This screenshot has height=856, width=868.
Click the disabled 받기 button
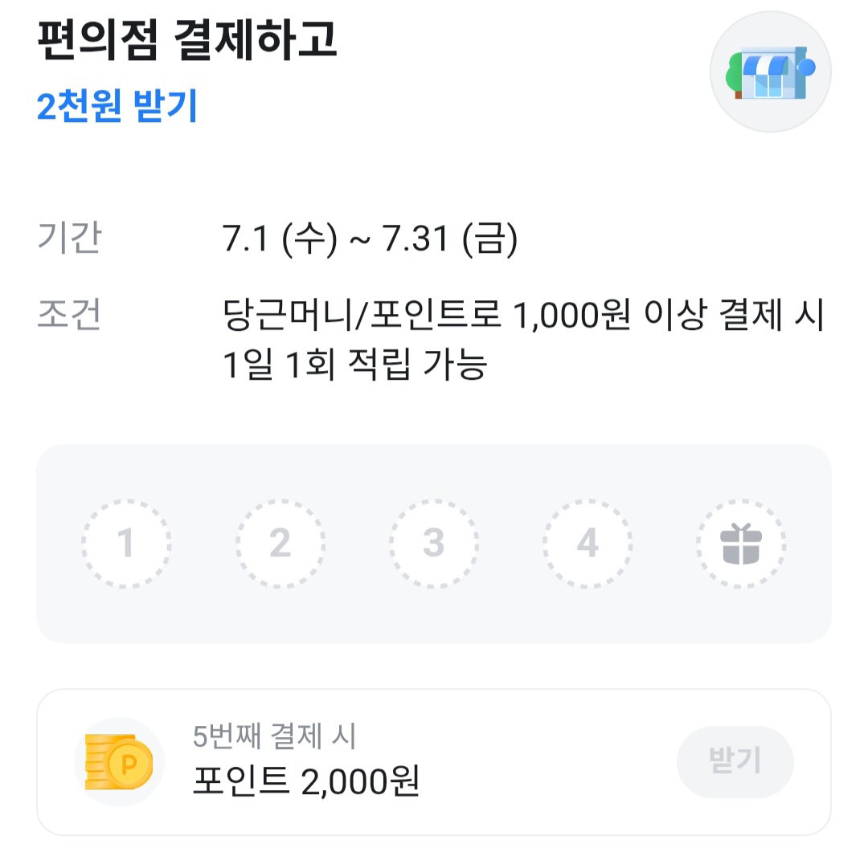pyautogui.click(x=735, y=761)
